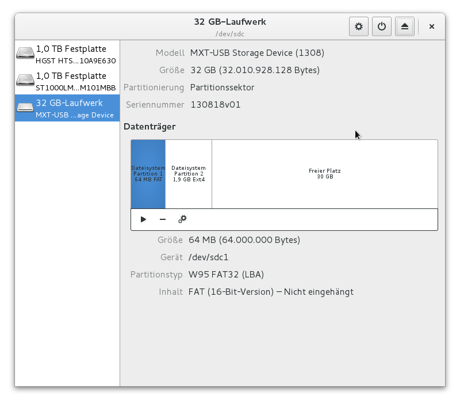Select Partition 1 64 MB FAT block
This screenshot has width=460, height=403.
[148, 174]
